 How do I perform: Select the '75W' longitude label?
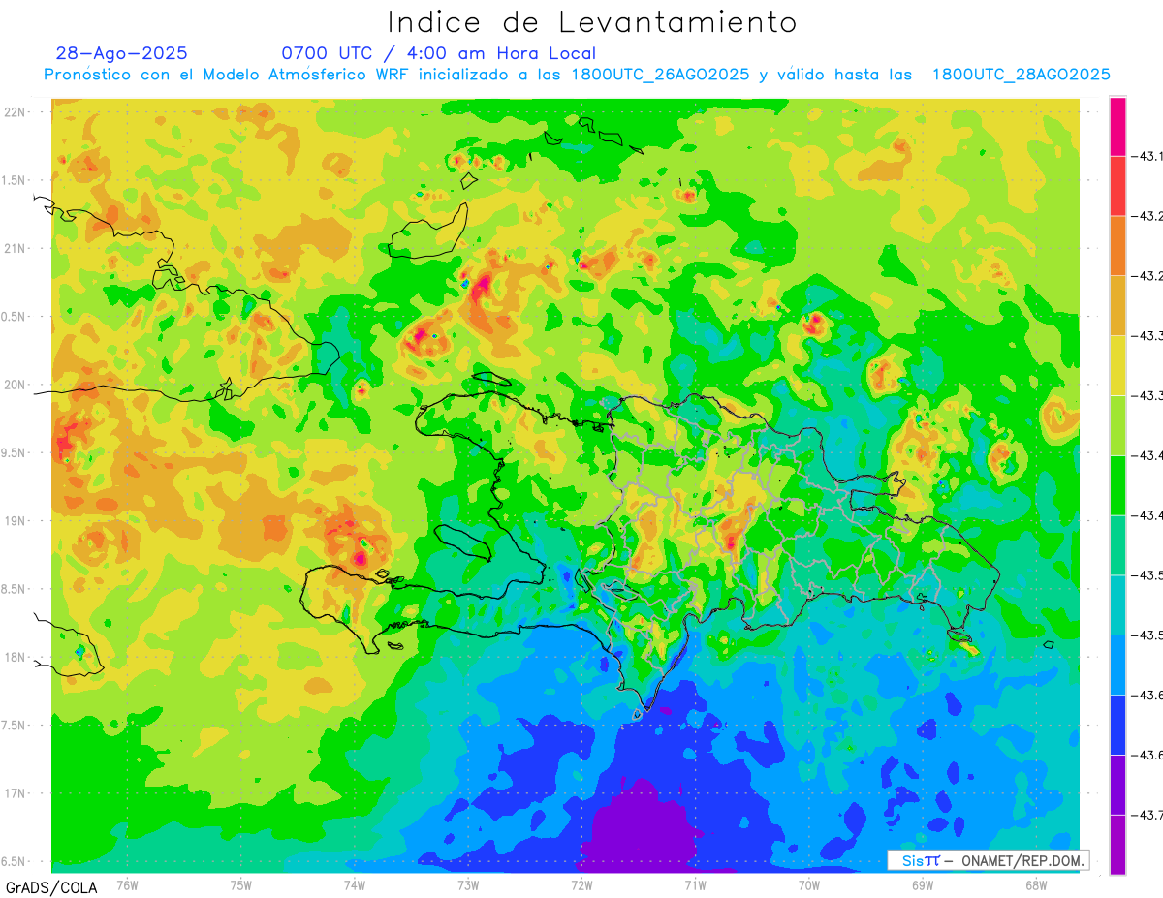241,884
